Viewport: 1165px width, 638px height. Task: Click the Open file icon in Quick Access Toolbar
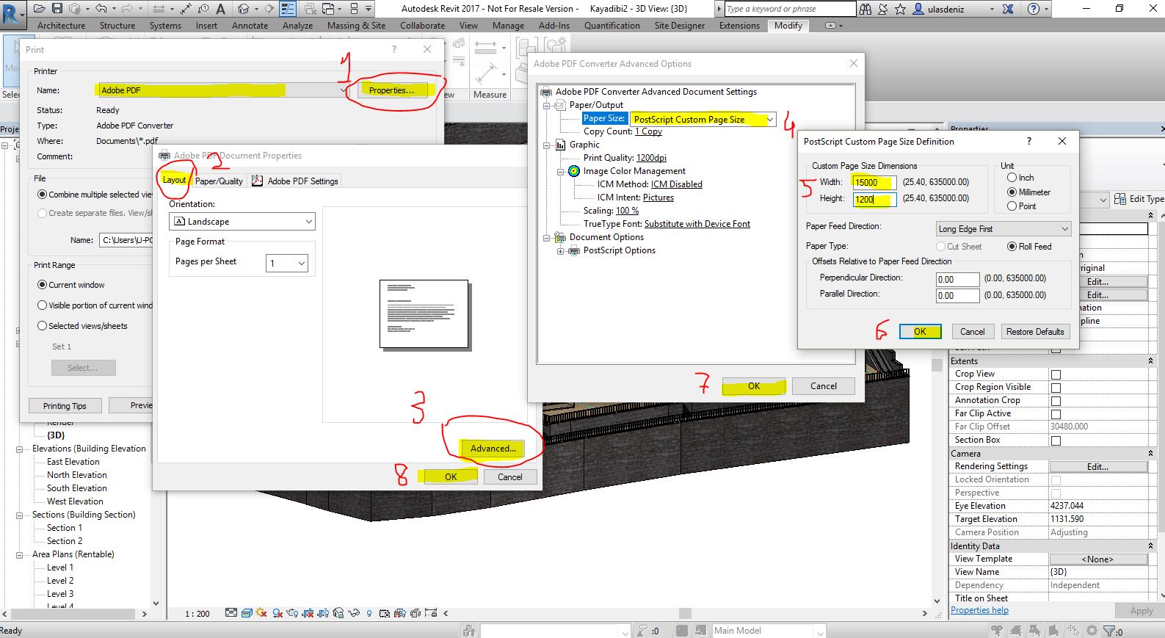(40, 9)
